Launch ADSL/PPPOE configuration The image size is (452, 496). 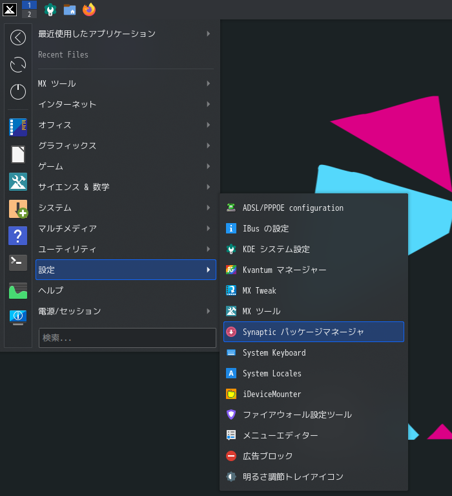pos(314,208)
